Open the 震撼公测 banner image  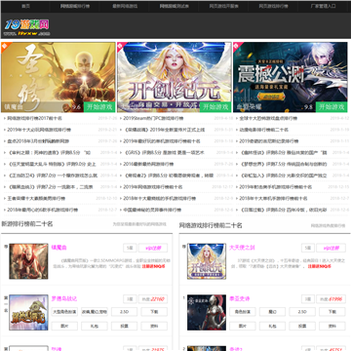tap(291, 77)
